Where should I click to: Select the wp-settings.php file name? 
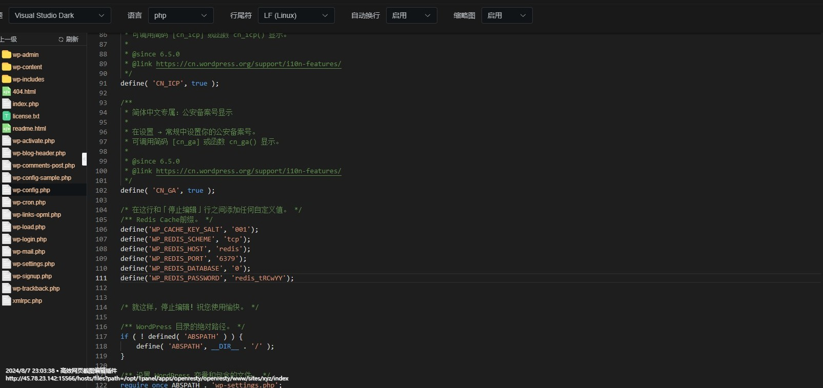tap(34, 263)
